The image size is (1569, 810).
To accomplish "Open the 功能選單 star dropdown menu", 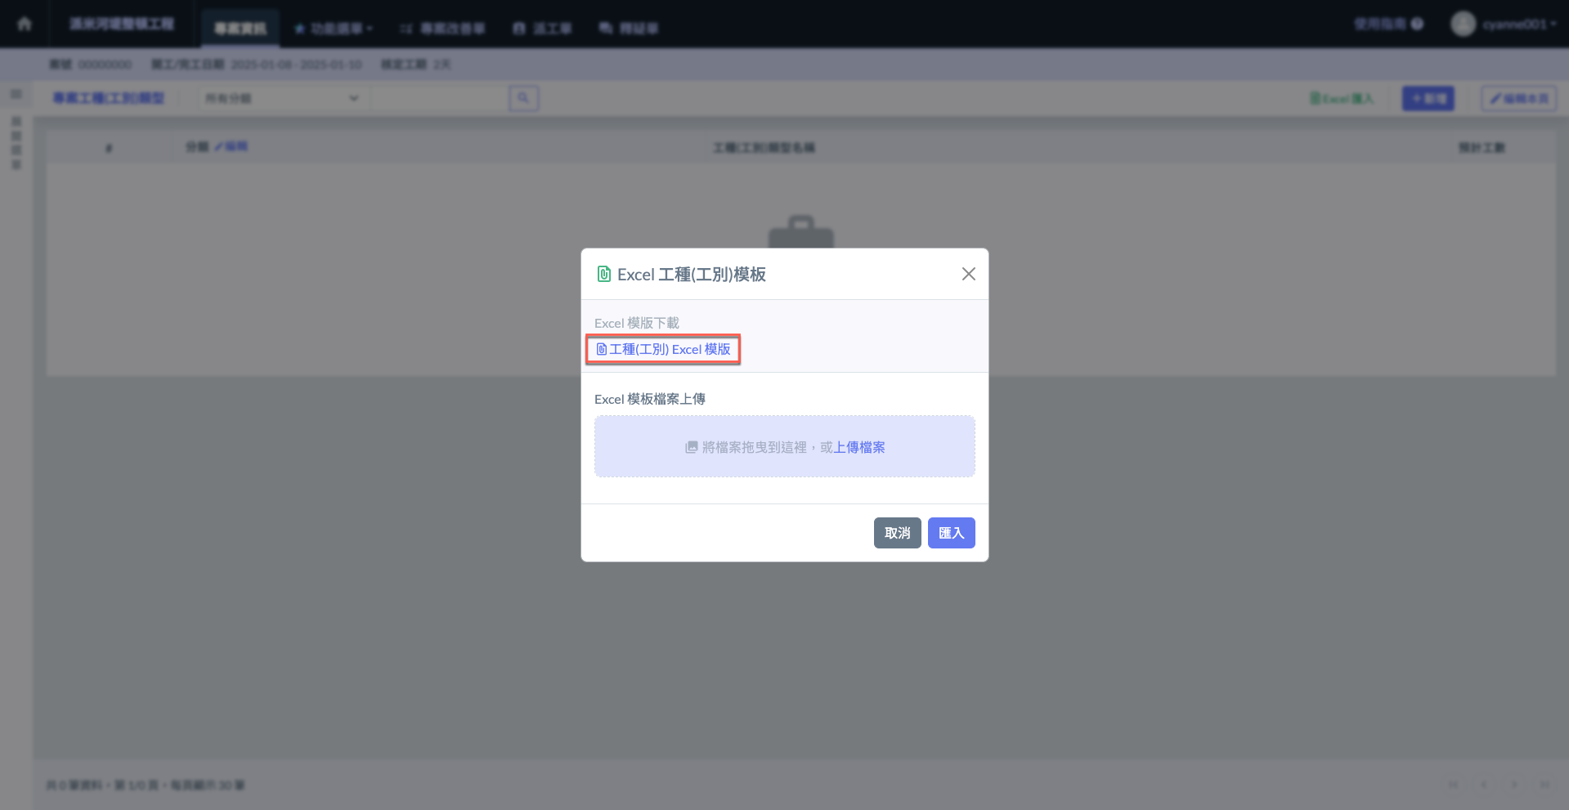I will pos(334,29).
